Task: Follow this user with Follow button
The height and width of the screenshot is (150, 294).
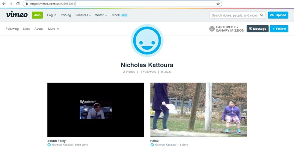Action: tap(279, 29)
